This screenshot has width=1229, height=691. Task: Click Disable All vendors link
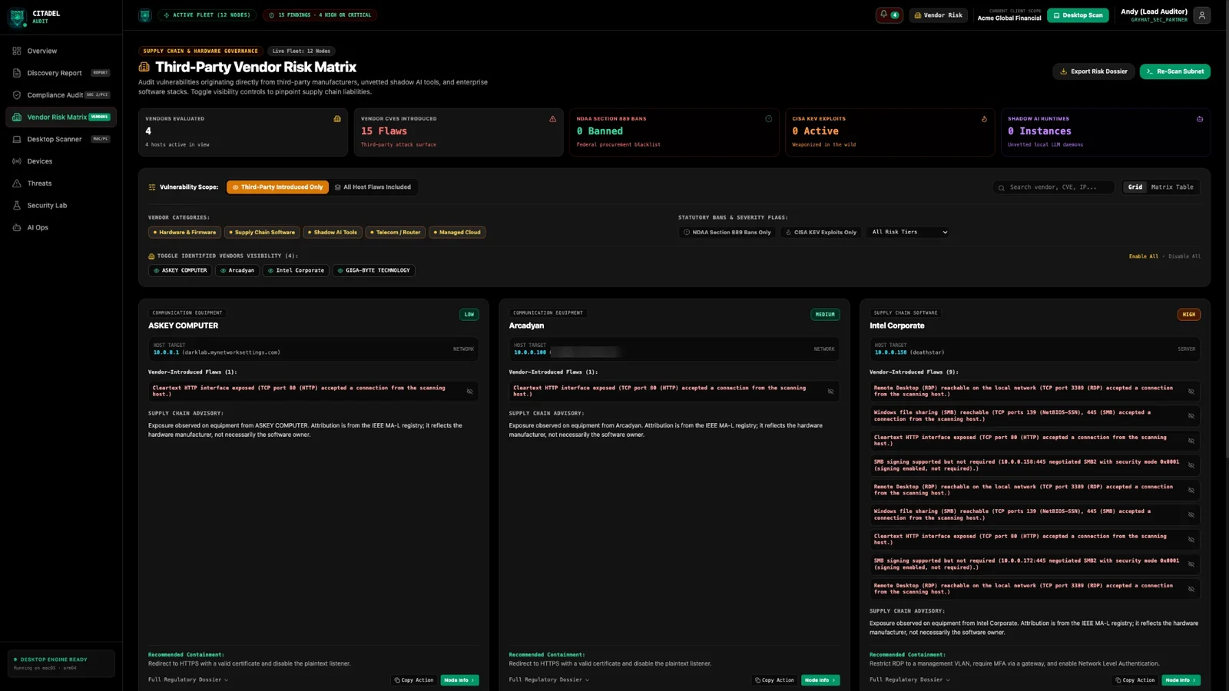[1184, 256]
